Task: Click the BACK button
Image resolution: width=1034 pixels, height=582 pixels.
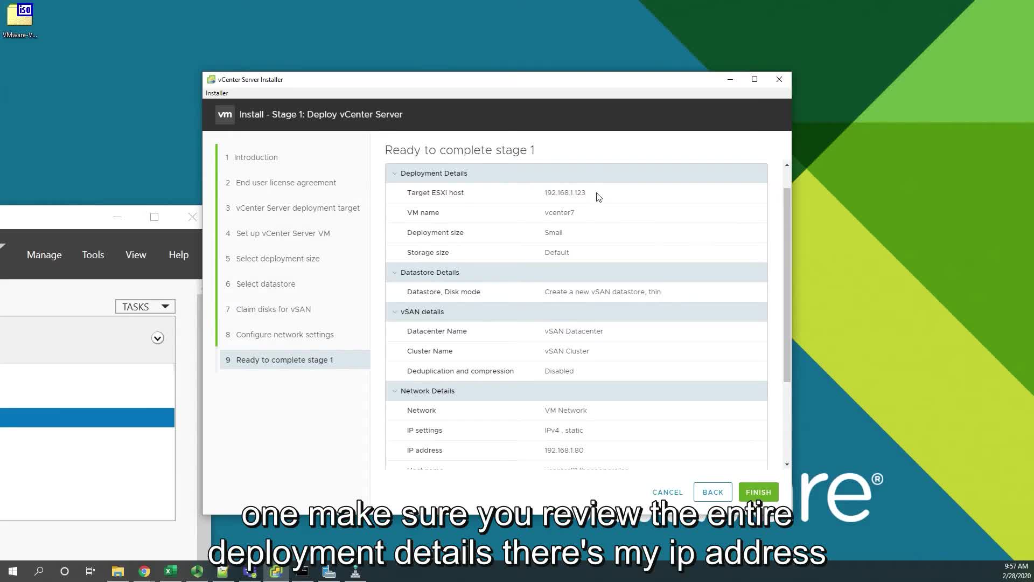Action: coord(712,492)
